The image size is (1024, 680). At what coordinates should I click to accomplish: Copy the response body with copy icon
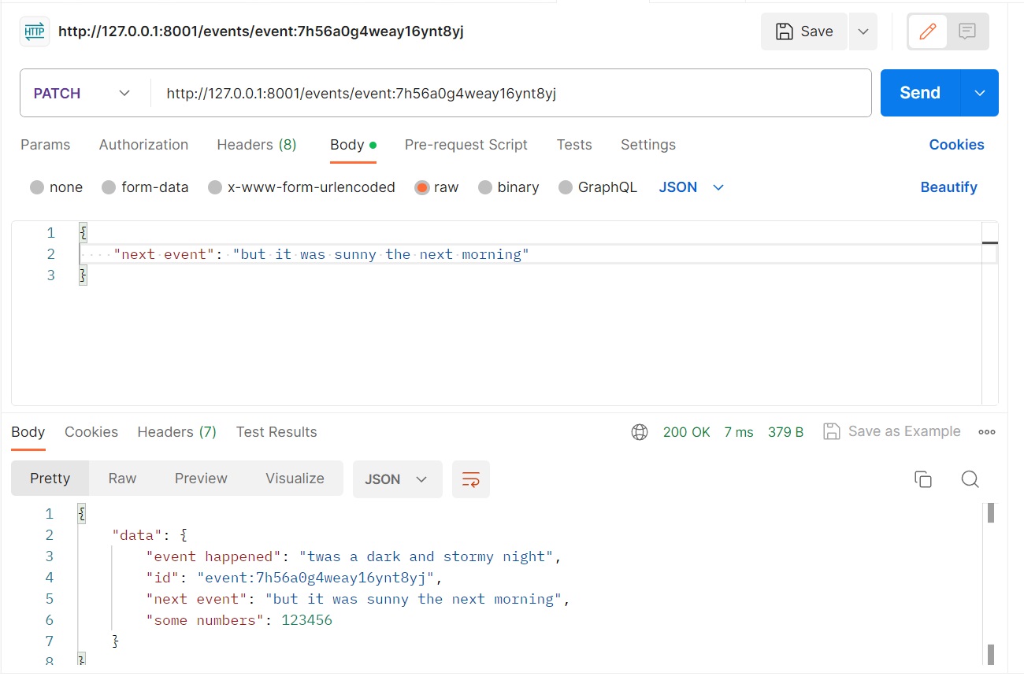tap(923, 479)
